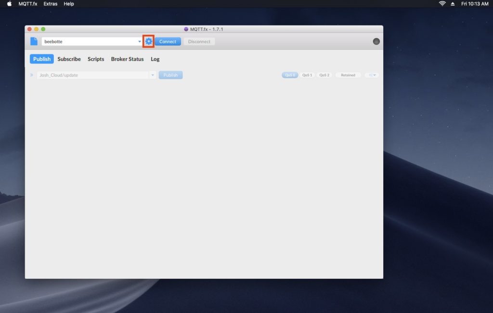This screenshot has height=313, width=493.
Task: Open the Scripts tab
Action: (x=96, y=59)
